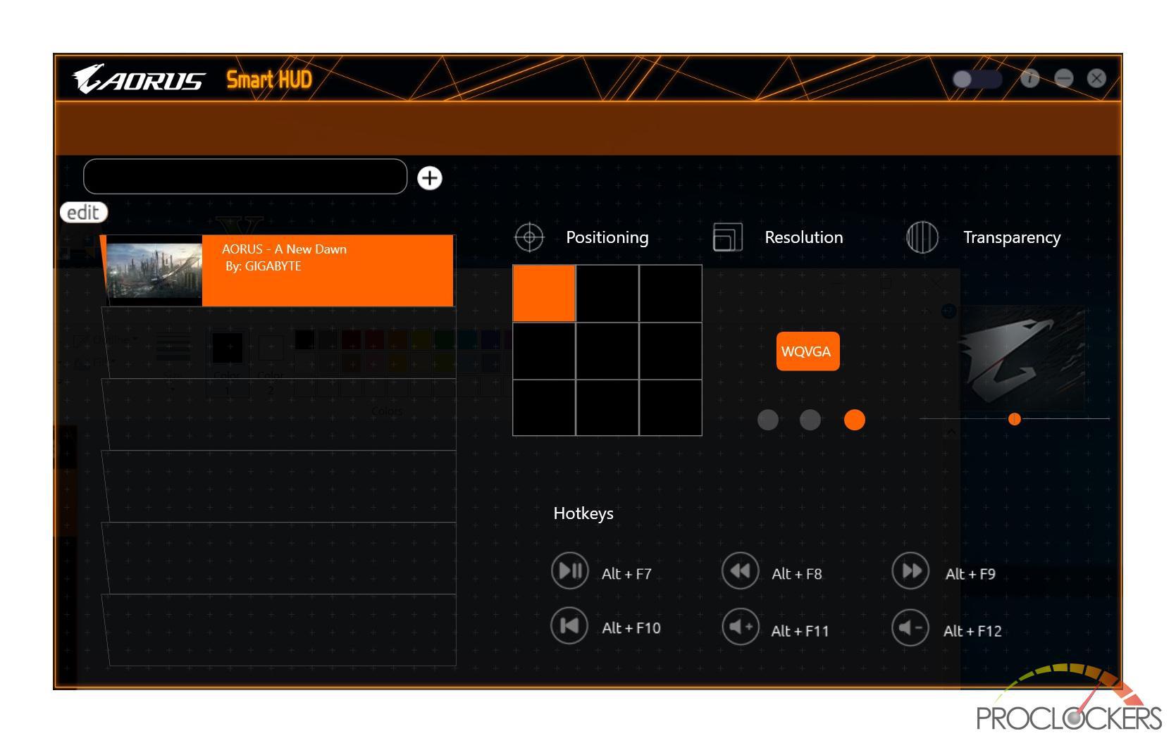Viewport: 1176px width, 743px height.
Task: Click the Alt + F11 hotkey label
Action: click(800, 631)
